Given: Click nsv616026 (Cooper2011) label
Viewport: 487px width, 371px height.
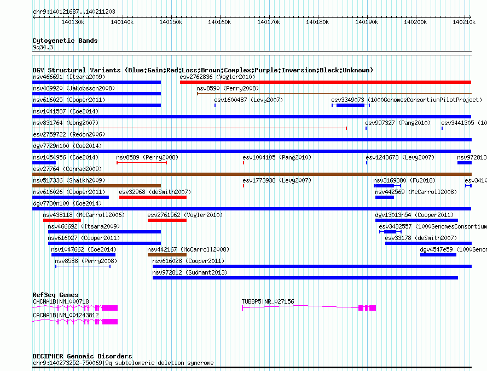Looking at the screenshot, I should click(69, 192).
